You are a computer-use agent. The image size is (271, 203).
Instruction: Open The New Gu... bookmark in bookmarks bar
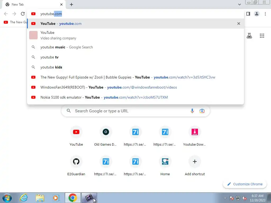pos(15,22)
